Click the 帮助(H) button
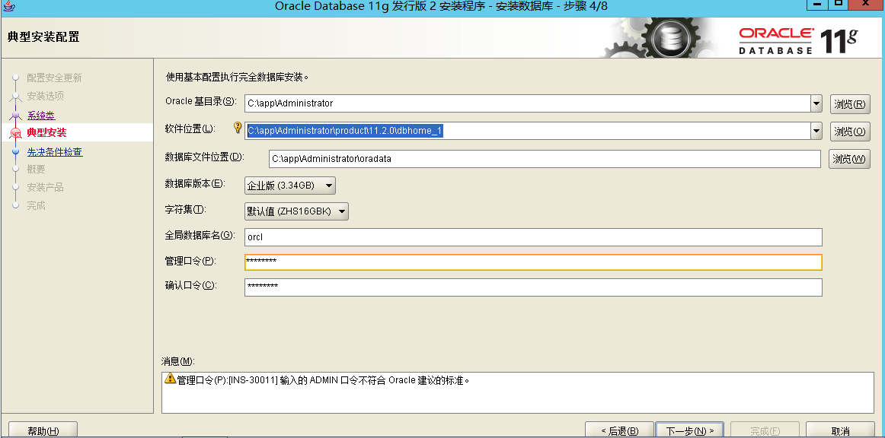 [x=43, y=430]
